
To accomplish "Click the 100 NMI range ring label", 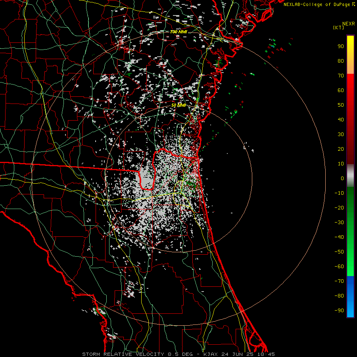I will (178, 32).
